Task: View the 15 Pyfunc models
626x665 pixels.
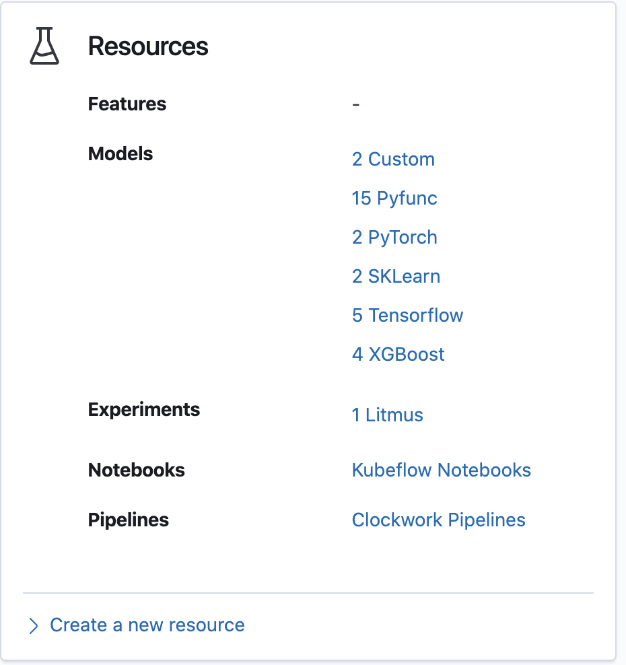Action: click(394, 199)
